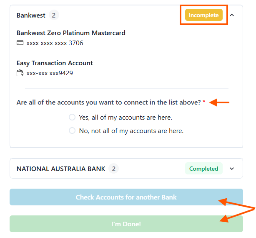
Task: Click the Bankwest account count badge
Action: 54,15
